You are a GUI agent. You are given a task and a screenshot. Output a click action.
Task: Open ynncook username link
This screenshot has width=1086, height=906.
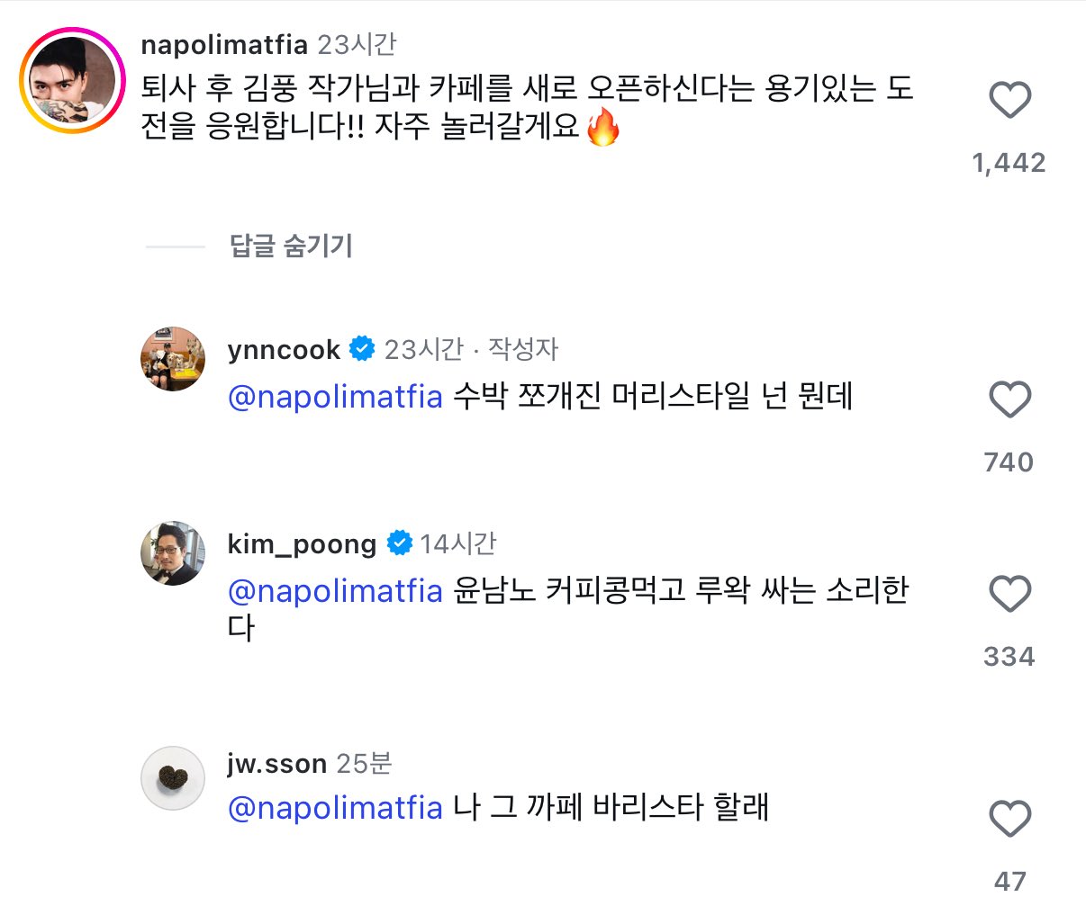click(284, 349)
